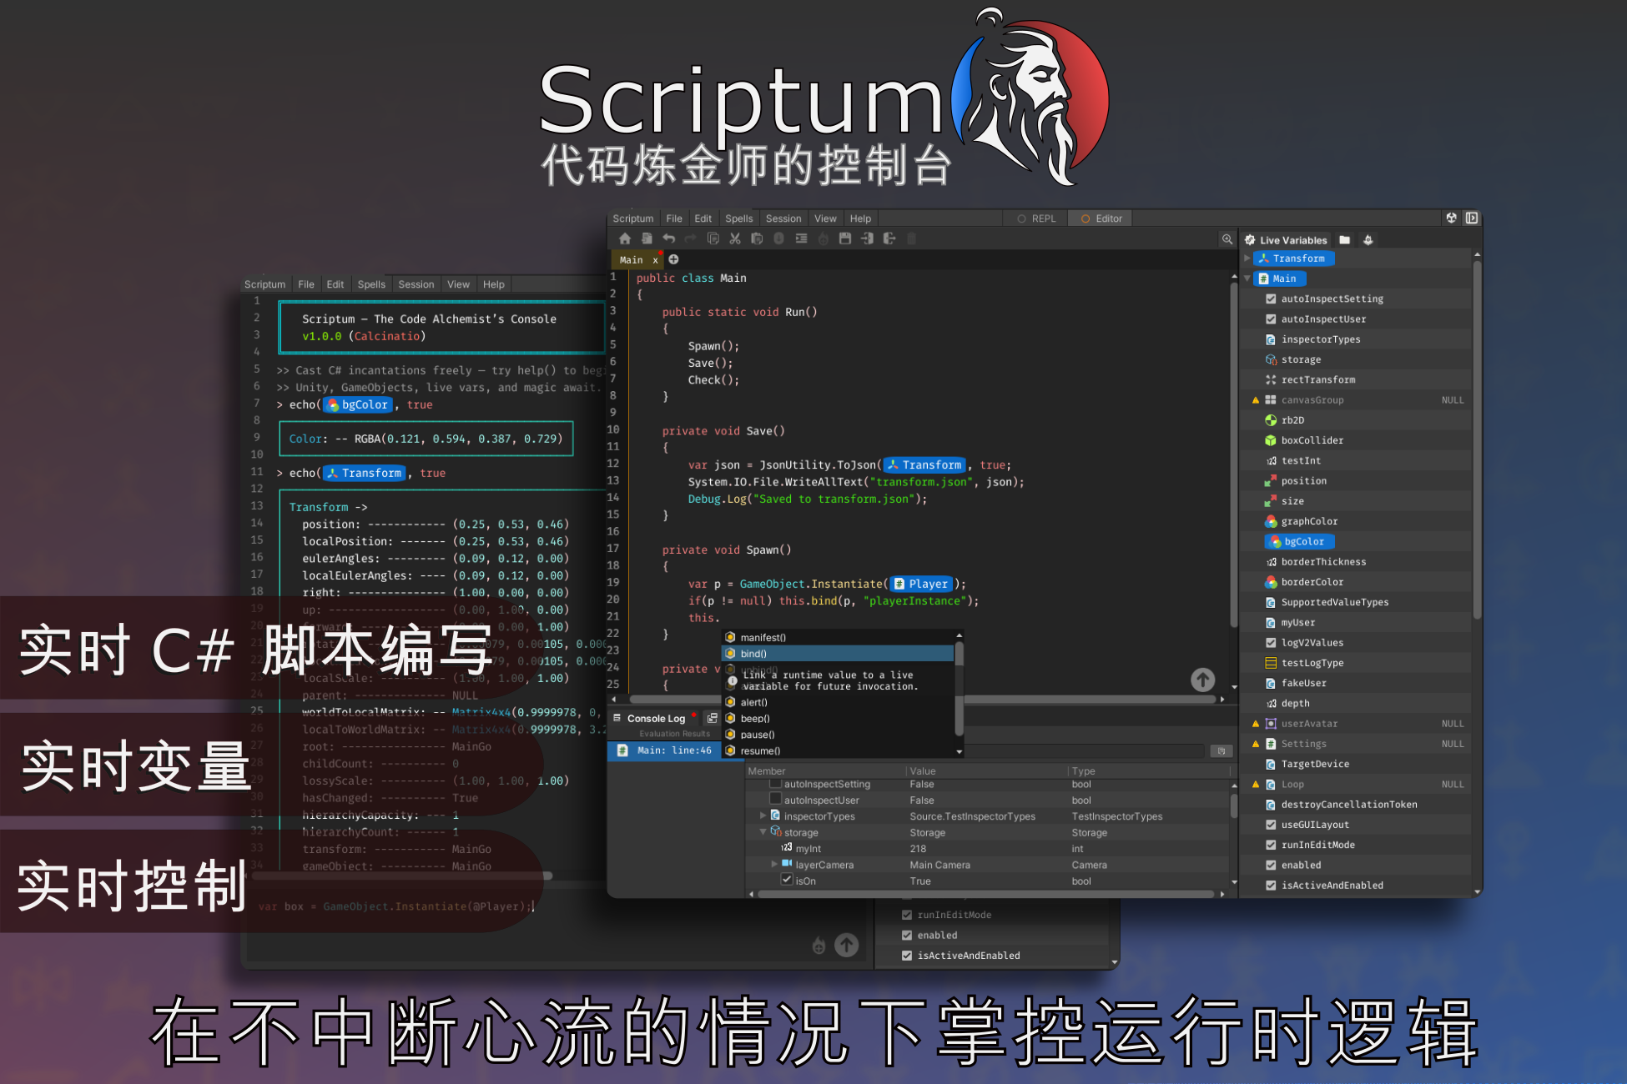Image resolution: width=1627 pixels, height=1084 pixels.
Task: Click the floppy disk save icon
Action: click(x=845, y=238)
